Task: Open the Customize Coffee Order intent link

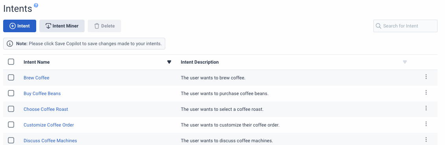Action: (x=49, y=125)
